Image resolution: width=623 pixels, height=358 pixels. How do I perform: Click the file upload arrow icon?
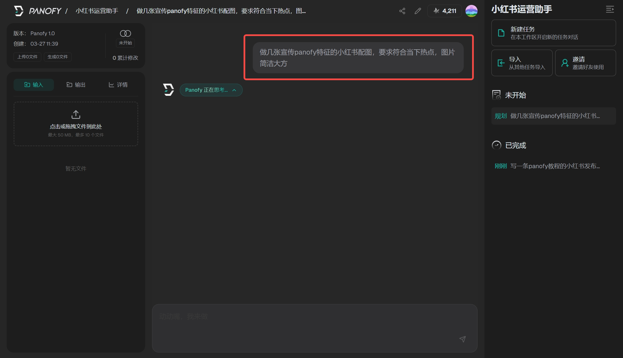[76, 115]
